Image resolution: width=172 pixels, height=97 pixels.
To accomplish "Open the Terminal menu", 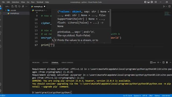I will coord(40,2).
